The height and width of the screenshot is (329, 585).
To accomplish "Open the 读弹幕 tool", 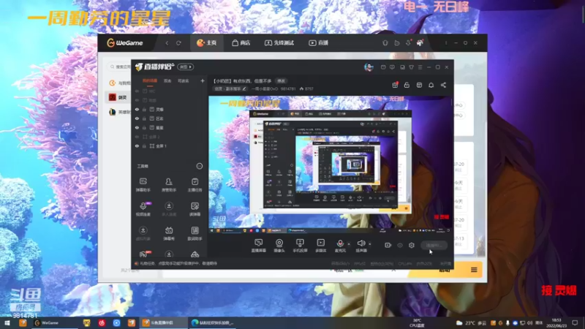I will [x=195, y=209].
